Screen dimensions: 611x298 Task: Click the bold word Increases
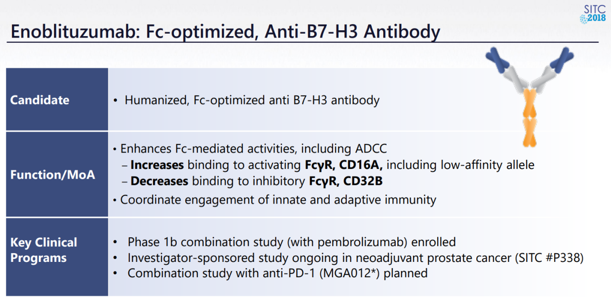[157, 165]
